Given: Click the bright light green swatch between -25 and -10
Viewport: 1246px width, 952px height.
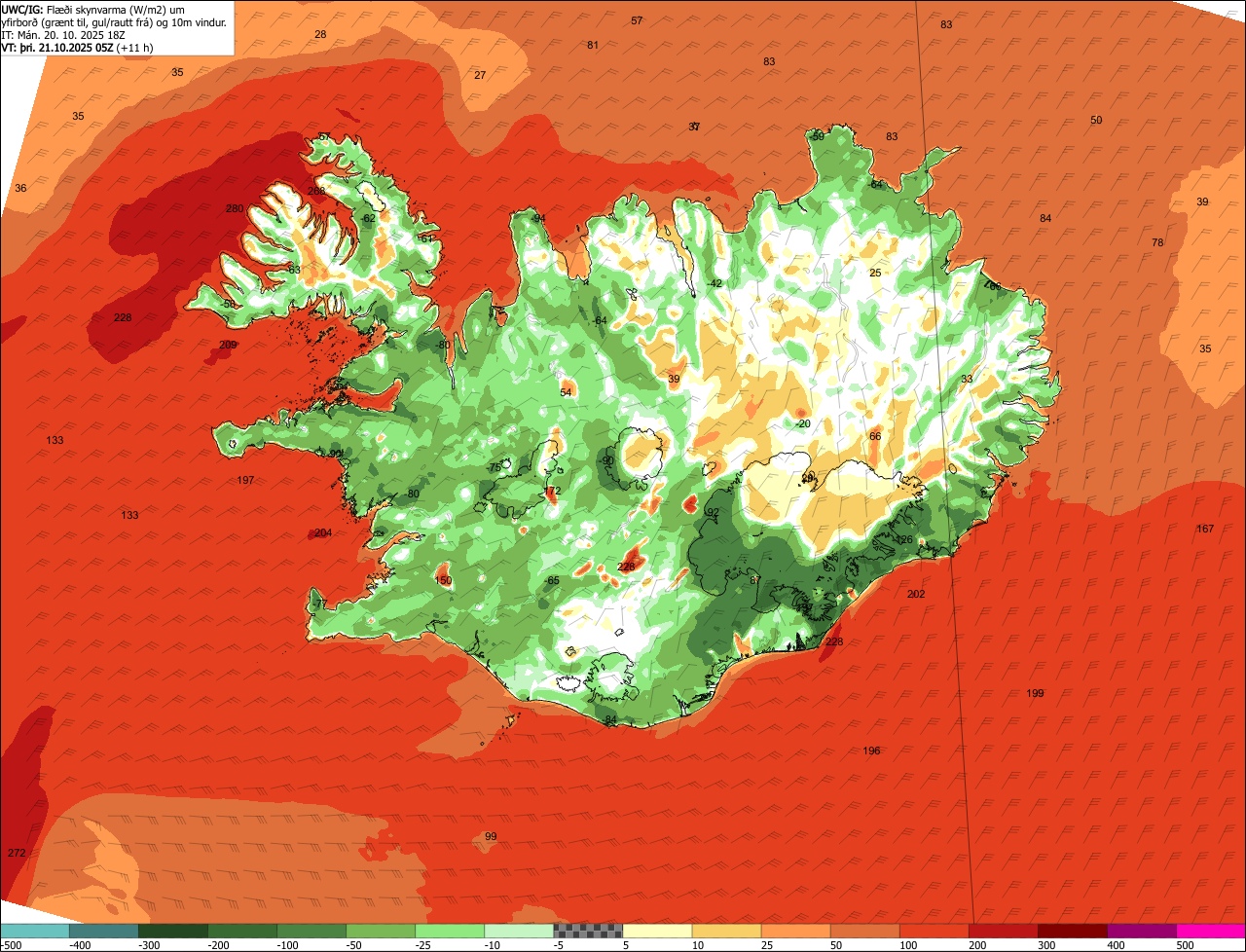Looking at the screenshot, I should (450, 931).
